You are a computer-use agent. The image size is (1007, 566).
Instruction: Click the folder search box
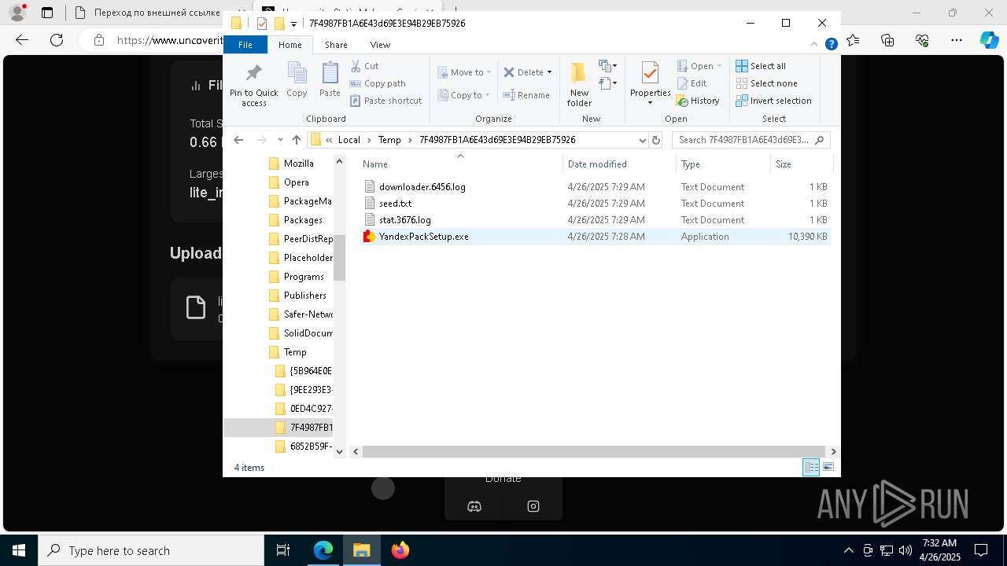tap(751, 140)
